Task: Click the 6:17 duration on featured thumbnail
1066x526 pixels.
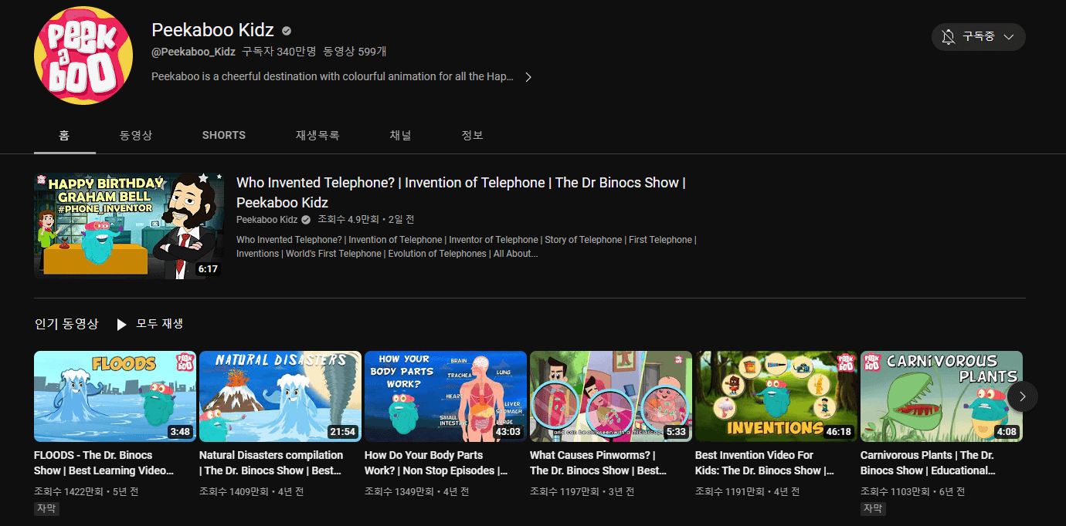Action: pyautogui.click(x=208, y=269)
